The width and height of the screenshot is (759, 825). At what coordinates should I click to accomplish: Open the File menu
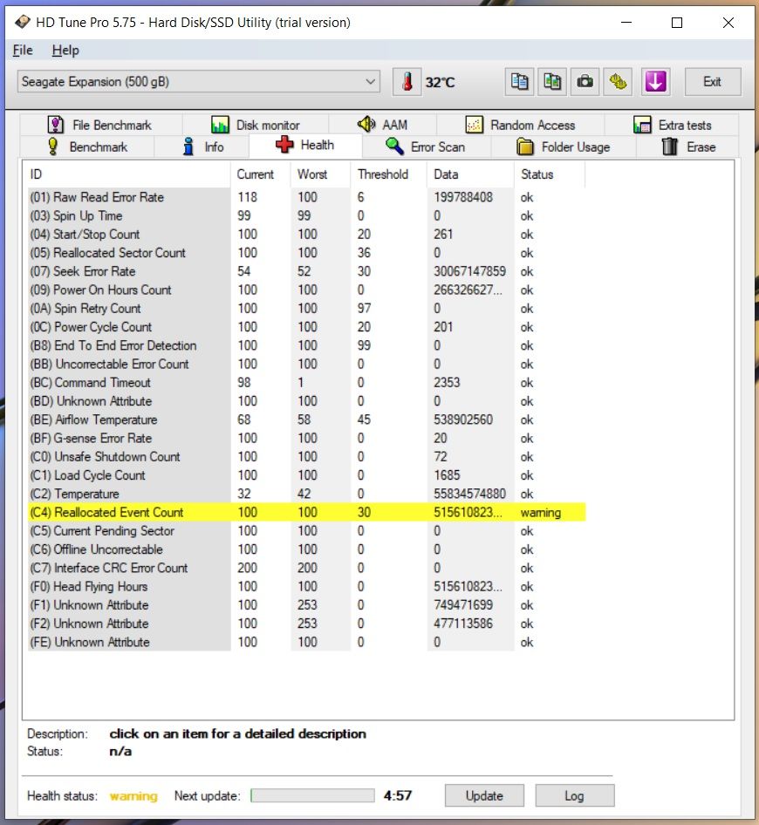(23, 50)
